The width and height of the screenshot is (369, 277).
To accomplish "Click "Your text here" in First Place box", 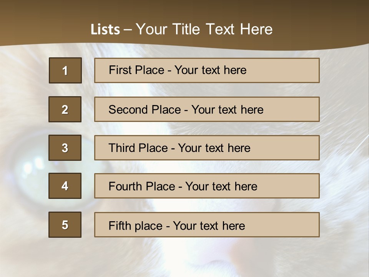I will (210, 70).
